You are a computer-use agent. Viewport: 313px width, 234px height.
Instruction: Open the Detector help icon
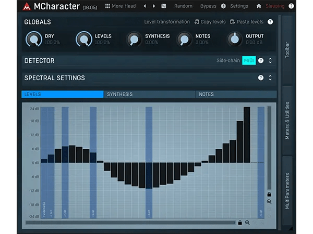(261, 60)
